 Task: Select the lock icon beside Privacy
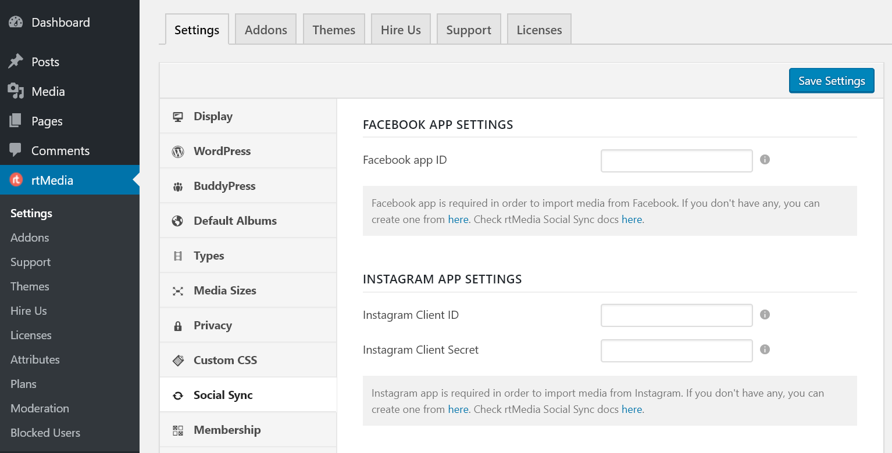pyautogui.click(x=178, y=325)
